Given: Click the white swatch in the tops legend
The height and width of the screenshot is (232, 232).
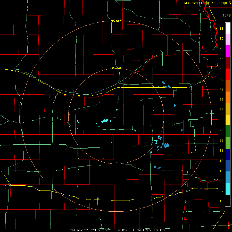Looking at the screenshot, I should point(228,28).
